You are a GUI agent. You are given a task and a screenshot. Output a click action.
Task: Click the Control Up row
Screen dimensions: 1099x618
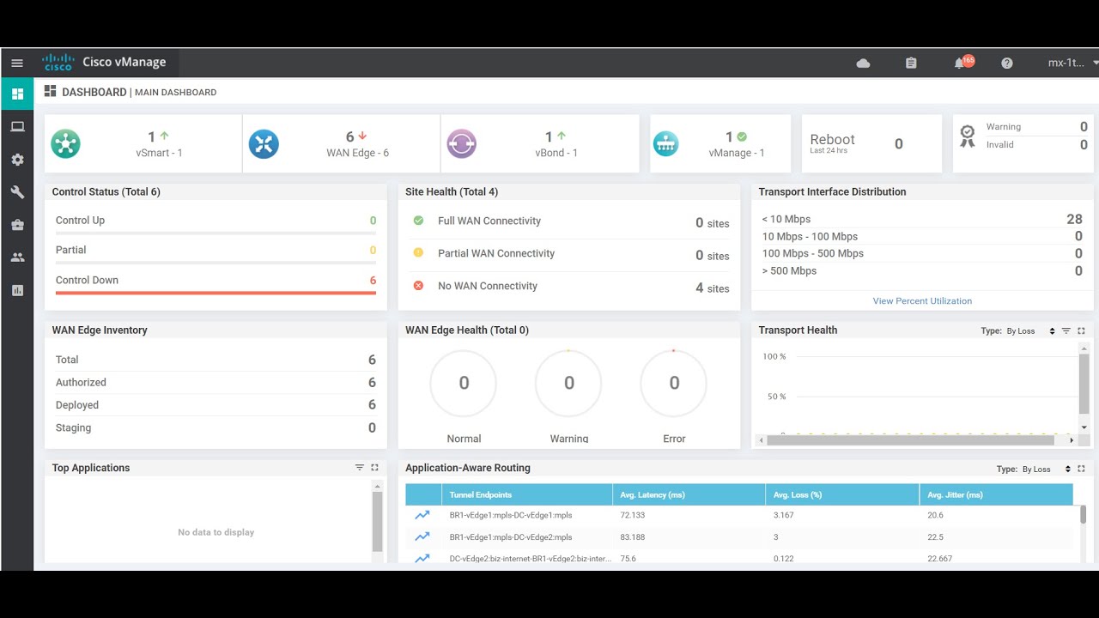[216, 221]
